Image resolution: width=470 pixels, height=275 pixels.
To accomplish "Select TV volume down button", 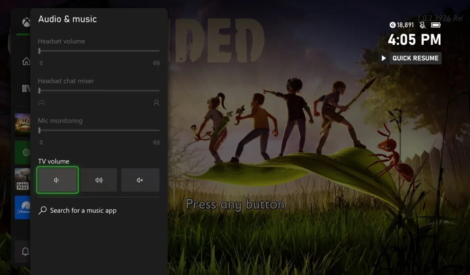I will pos(57,180).
